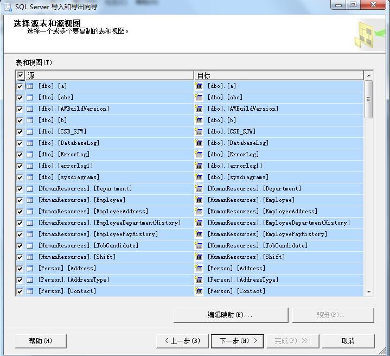Image resolution: width=390 pixels, height=356 pixels.
Task: Click destination icon for [HumanResources].[Shift]
Action: point(199,257)
